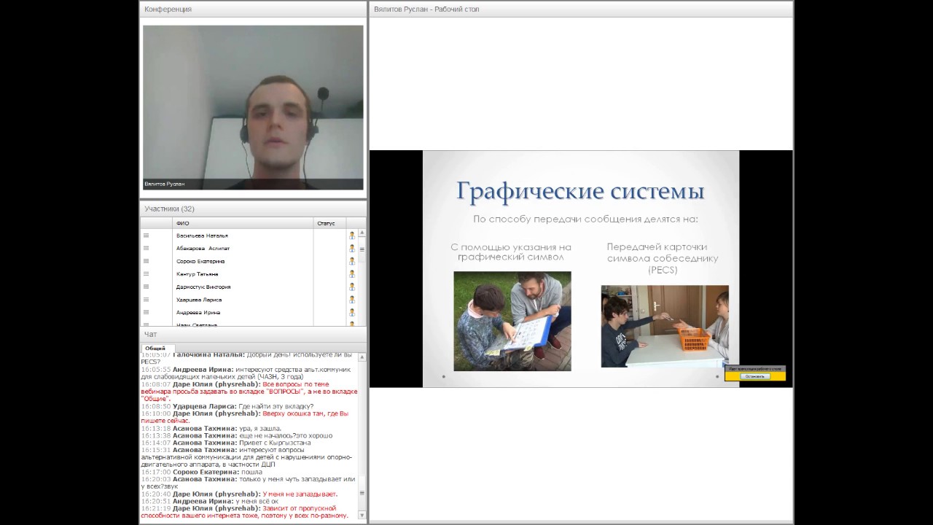The image size is (933, 525).
Task: Click user icon in Кантур Татьяна row
Action: tap(351, 273)
